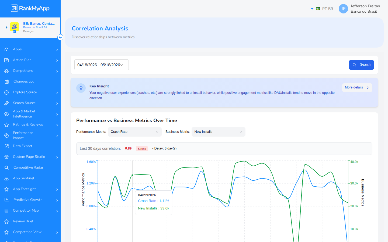Open the PT-BR language dropdown arrow

tap(312, 9)
